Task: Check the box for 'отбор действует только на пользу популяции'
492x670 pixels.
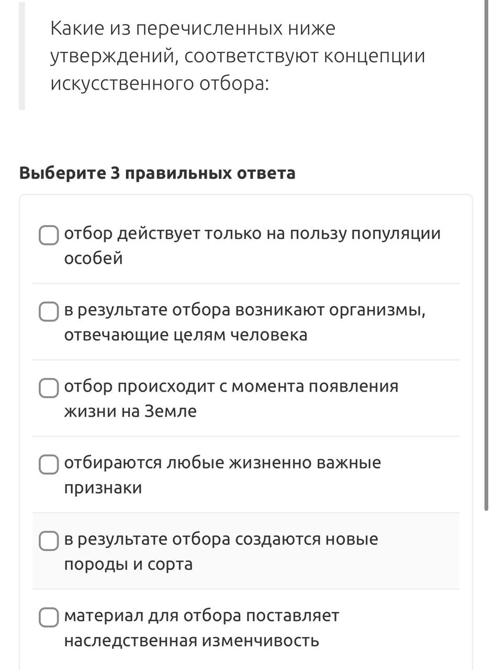Action: (x=49, y=236)
